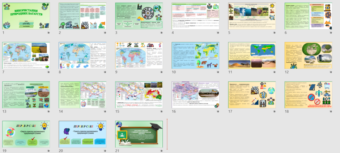The height and width of the screenshot is (153, 340).
Task: Click the transition star under slide 13
Action: 48,112
